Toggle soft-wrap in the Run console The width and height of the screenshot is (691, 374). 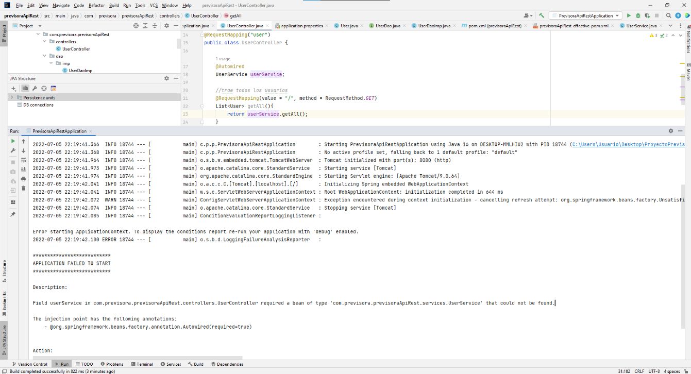click(x=23, y=160)
